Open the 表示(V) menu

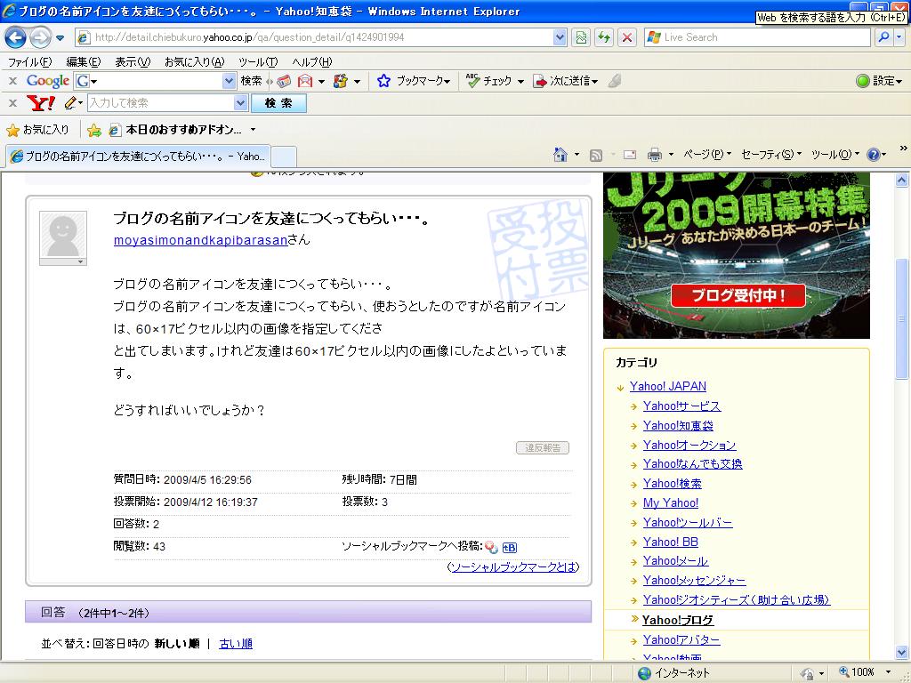(x=133, y=61)
